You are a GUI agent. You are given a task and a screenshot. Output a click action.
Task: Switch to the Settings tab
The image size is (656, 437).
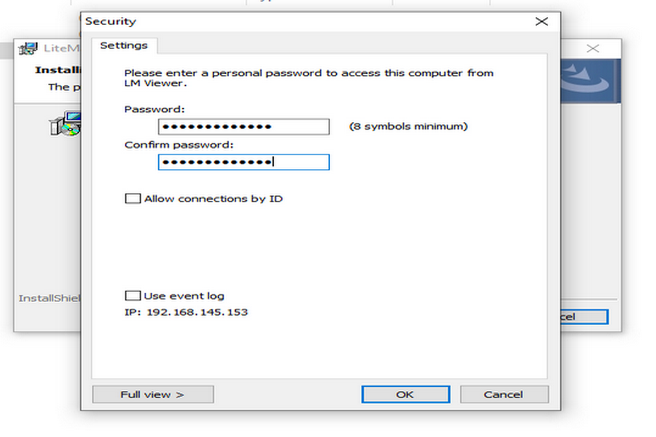coord(124,46)
